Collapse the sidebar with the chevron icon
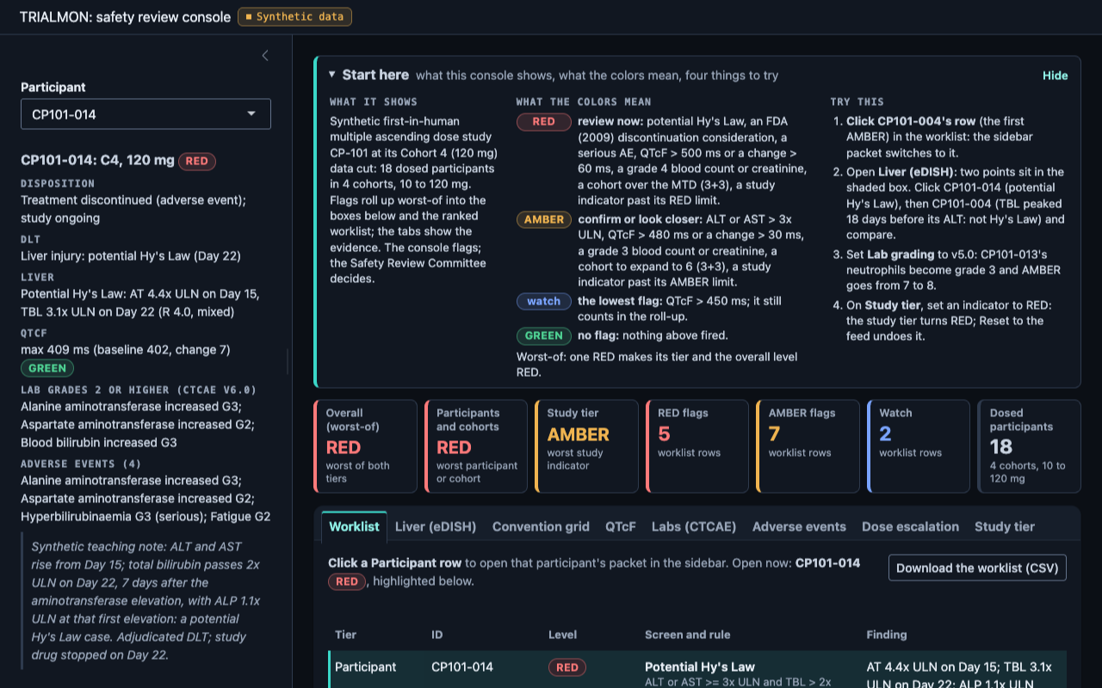Image resolution: width=1102 pixels, height=688 pixels. point(265,56)
